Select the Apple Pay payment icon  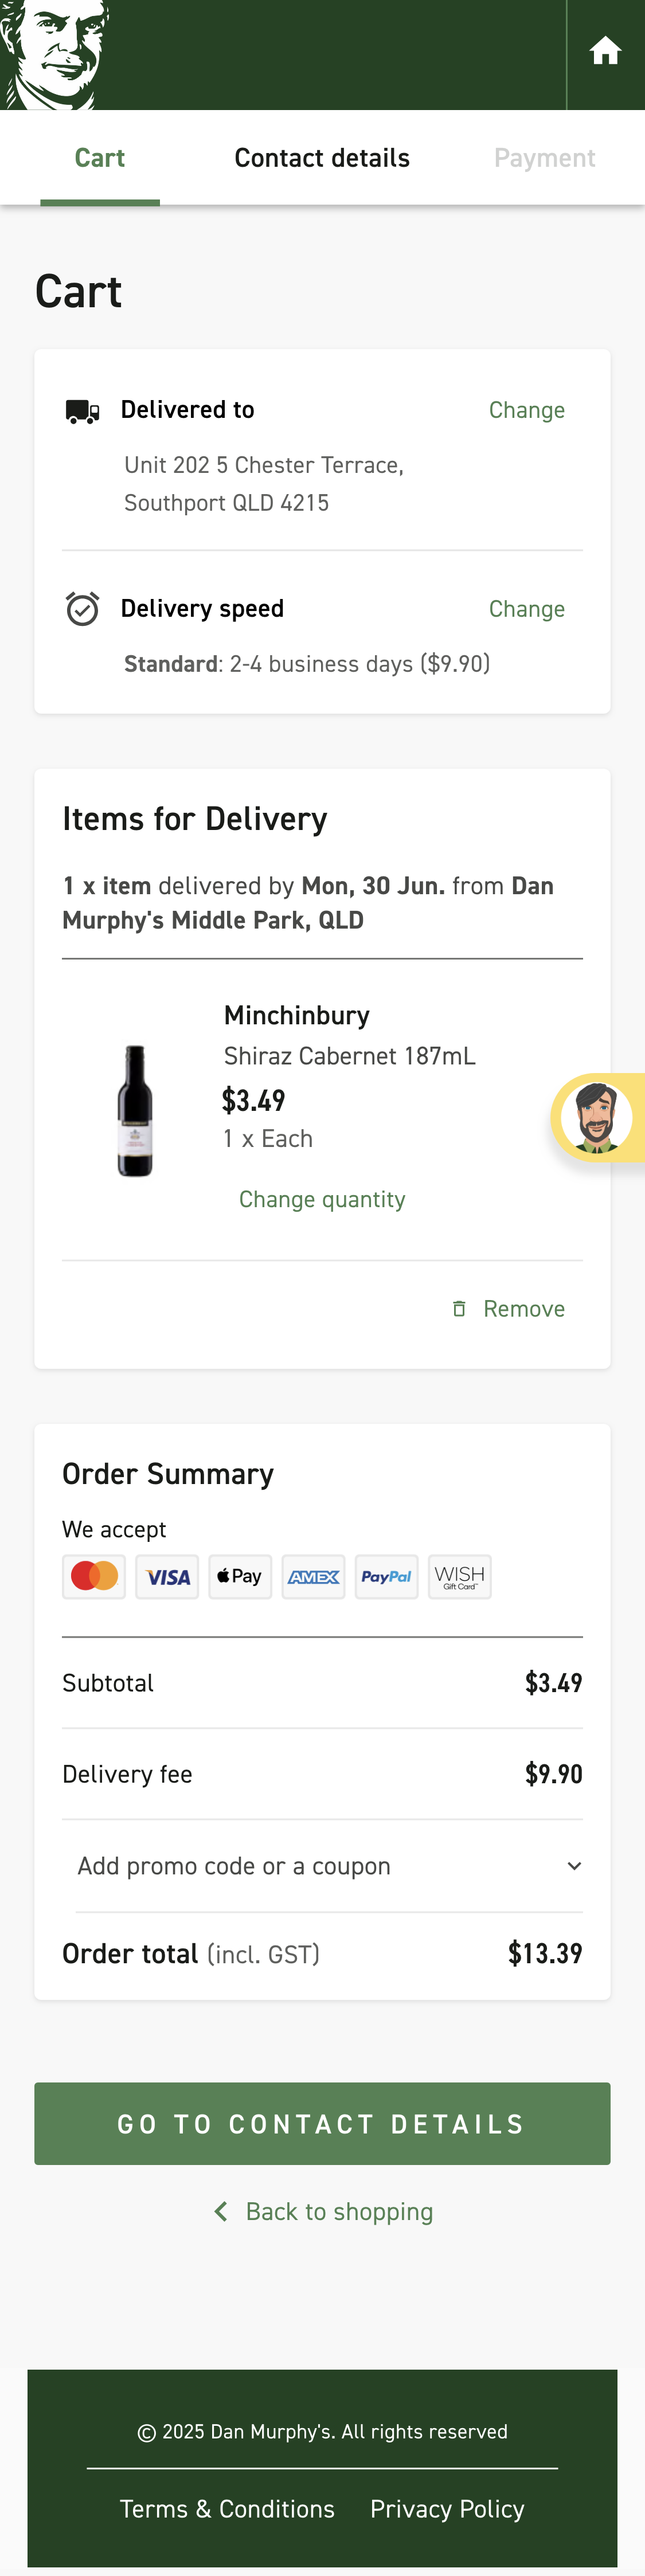(x=240, y=1576)
